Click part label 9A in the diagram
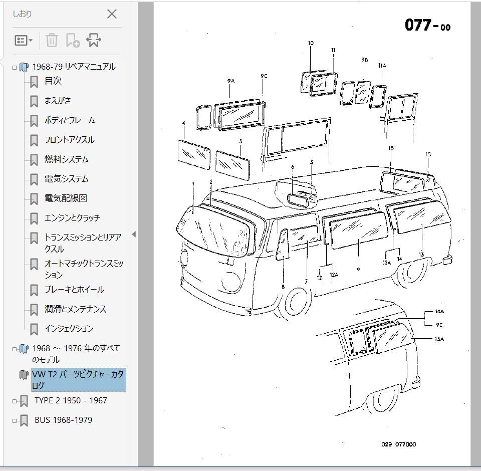Viewport: 481px width, 471px height. coord(231,81)
